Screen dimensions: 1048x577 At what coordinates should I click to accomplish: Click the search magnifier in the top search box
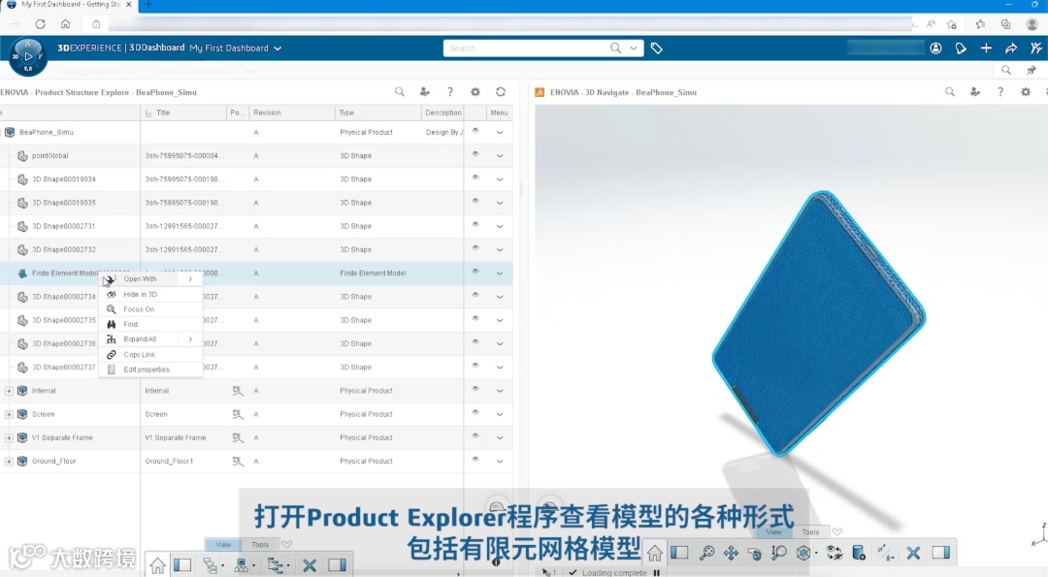point(615,48)
